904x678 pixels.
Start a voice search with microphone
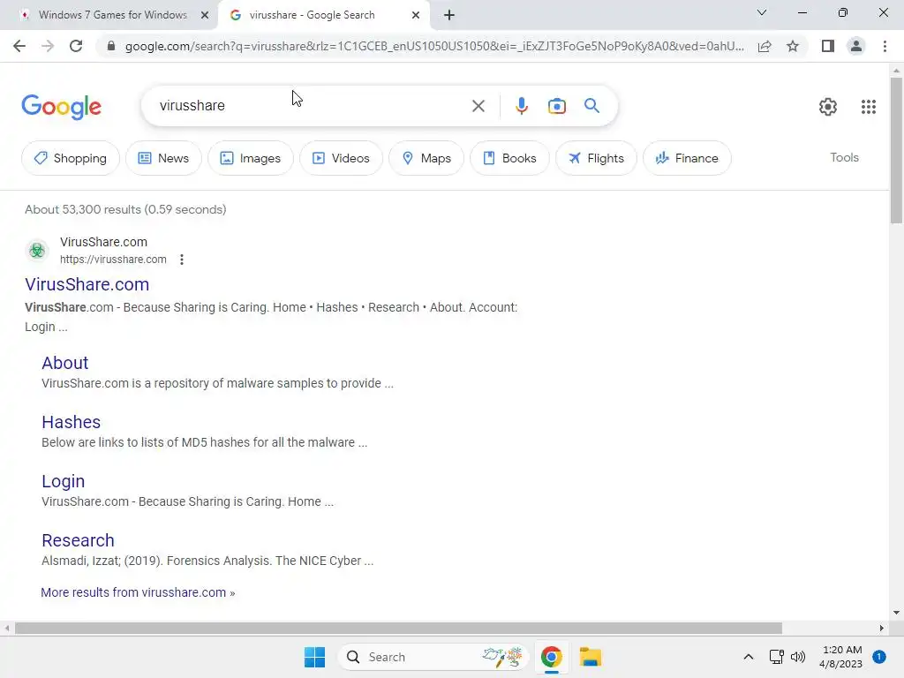click(x=521, y=106)
